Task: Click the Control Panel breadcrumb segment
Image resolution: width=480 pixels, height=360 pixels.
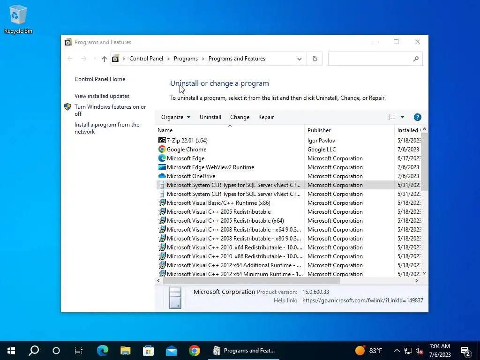Action: (x=146, y=59)
